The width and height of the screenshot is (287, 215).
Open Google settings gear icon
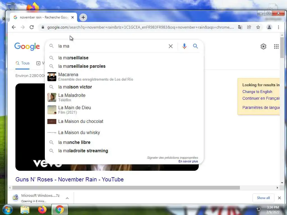(x=263, y=46)
